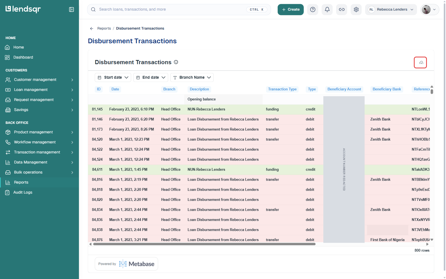Open Audit Logs in sidebar

point(23,193)
